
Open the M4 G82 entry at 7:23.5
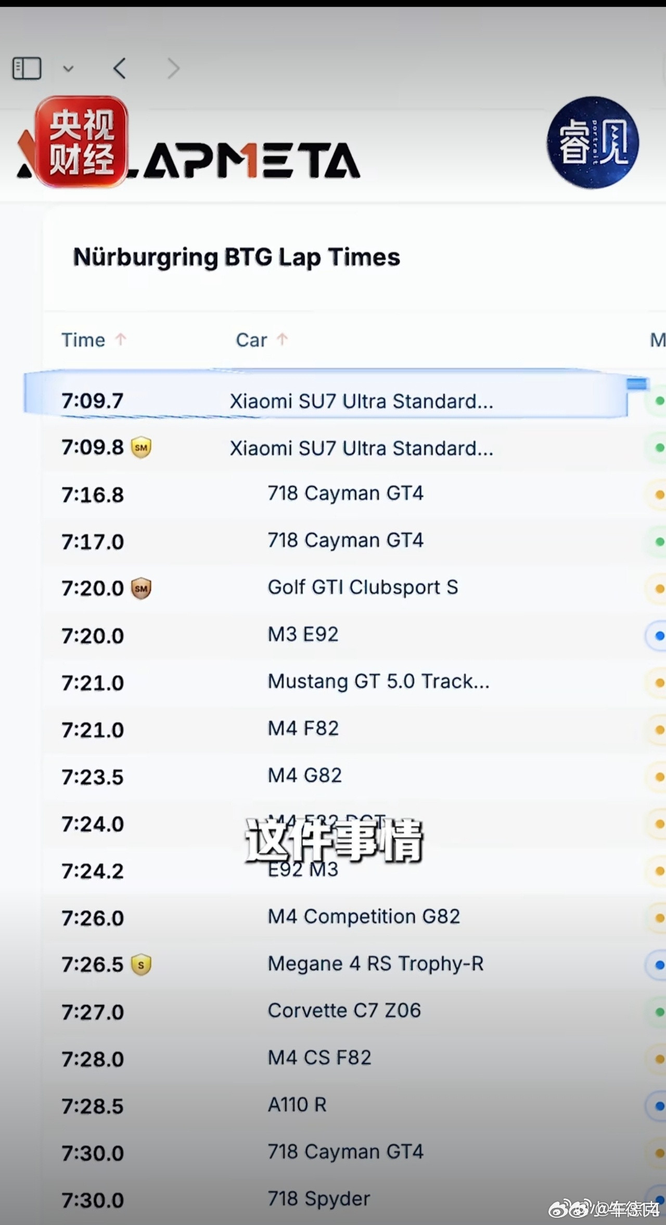[x=304, y=775]
